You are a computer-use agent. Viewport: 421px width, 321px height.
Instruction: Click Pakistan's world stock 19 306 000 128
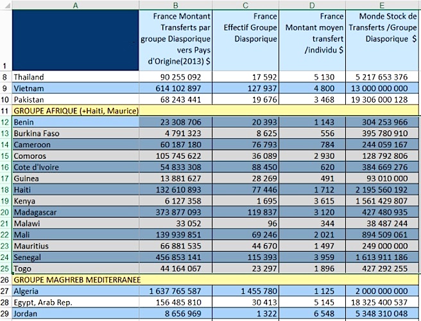(384, 100)
